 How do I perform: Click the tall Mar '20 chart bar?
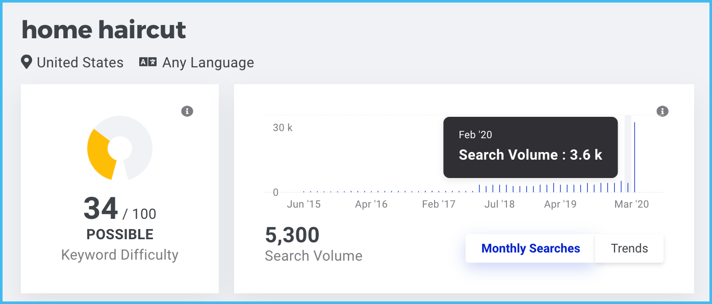(634, 157)
